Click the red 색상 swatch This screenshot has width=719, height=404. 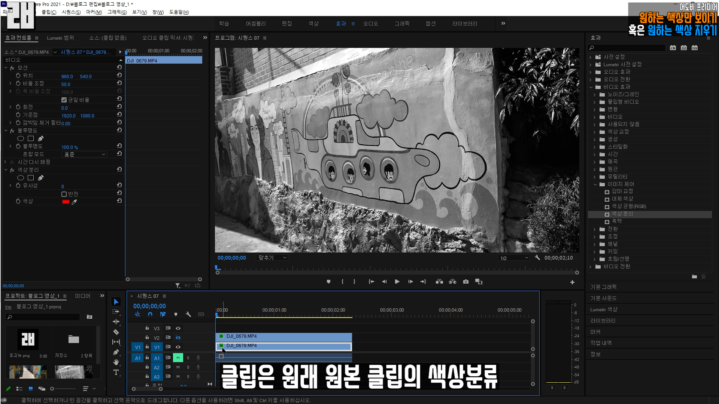[x=66, y=202]
